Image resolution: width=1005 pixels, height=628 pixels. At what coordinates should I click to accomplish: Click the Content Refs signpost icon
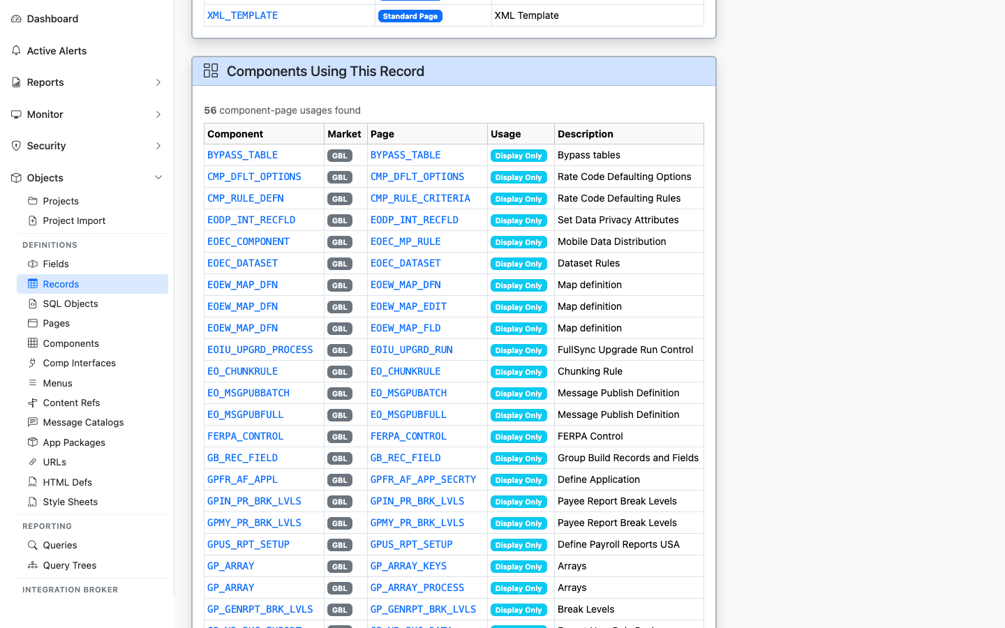(33, 403)
